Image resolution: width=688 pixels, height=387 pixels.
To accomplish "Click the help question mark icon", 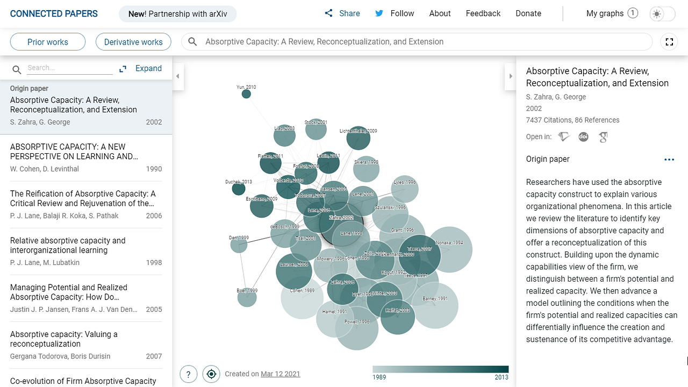I will click(188, 374).
